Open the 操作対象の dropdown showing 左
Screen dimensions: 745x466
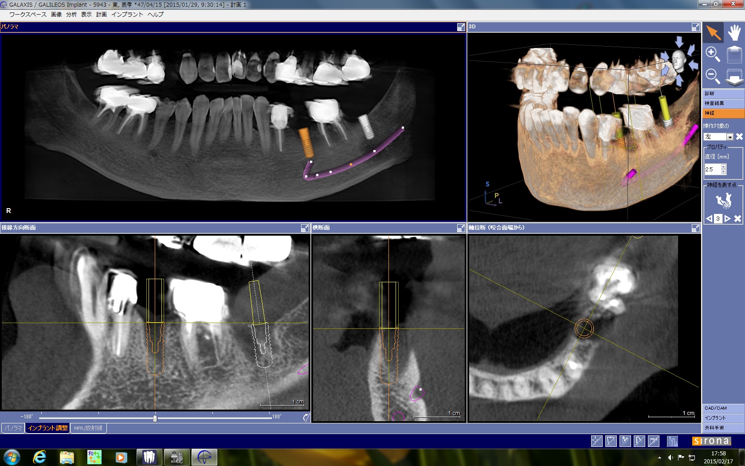(x=729, y=137)
